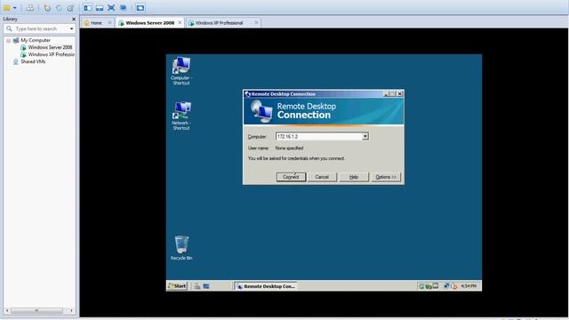Click the Library horizontal scrollbar thumb
Screen dimensions: 569x320
[36, 310]
